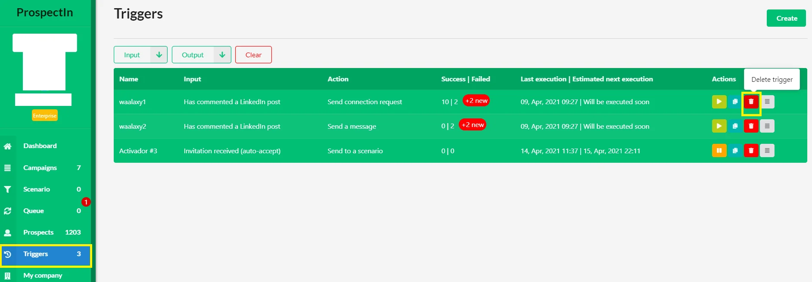Screen dimensions: 812x282
Task: Expand the Output filter arrow
Action: pos(222,55)
